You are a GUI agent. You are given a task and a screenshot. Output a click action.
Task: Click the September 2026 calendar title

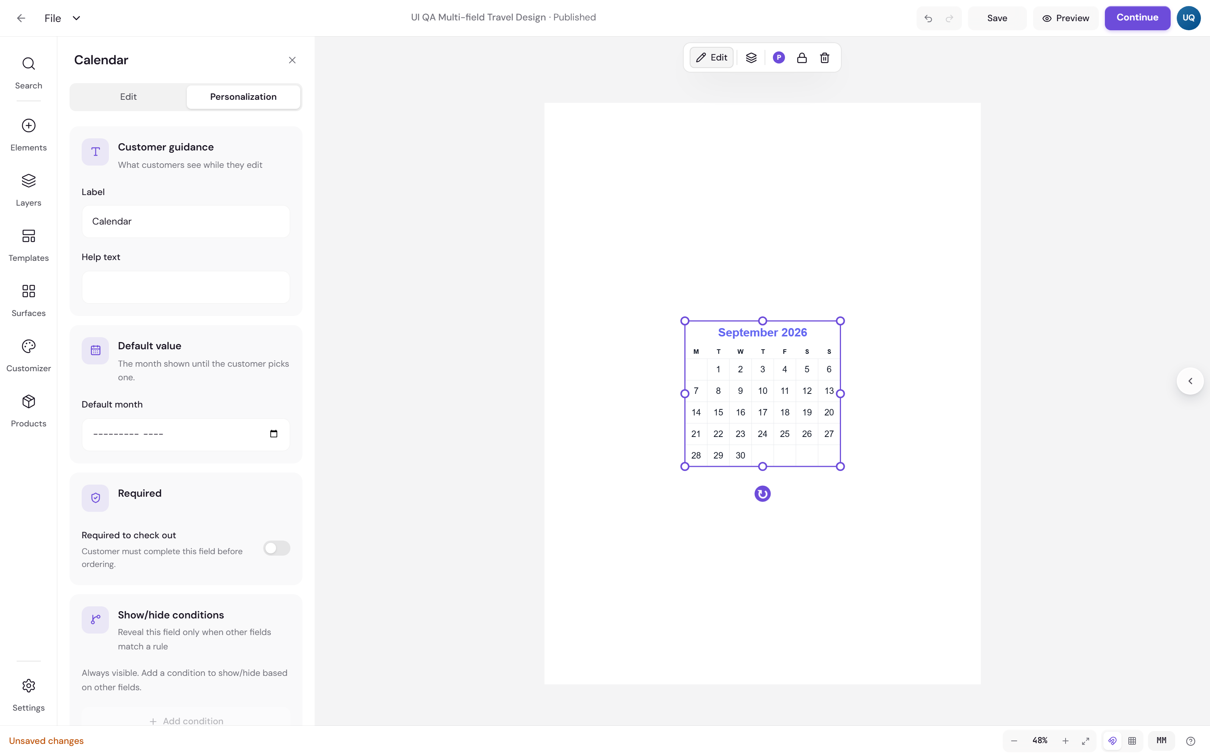[x=762, y=333]
